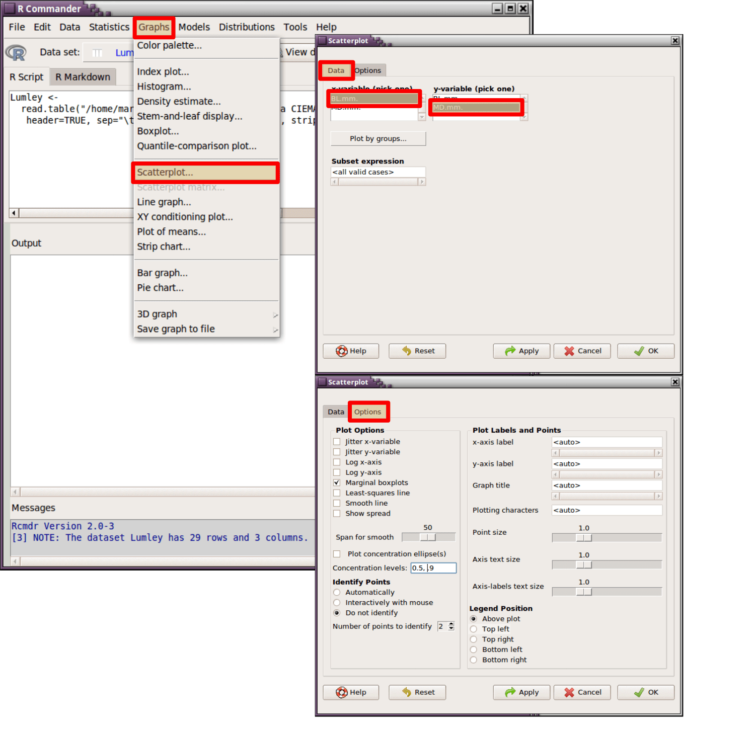Click Reset arrow icon in lower Scatterplot dialog
The height and width of the screenshot is (732, 755).
(407, 693)
